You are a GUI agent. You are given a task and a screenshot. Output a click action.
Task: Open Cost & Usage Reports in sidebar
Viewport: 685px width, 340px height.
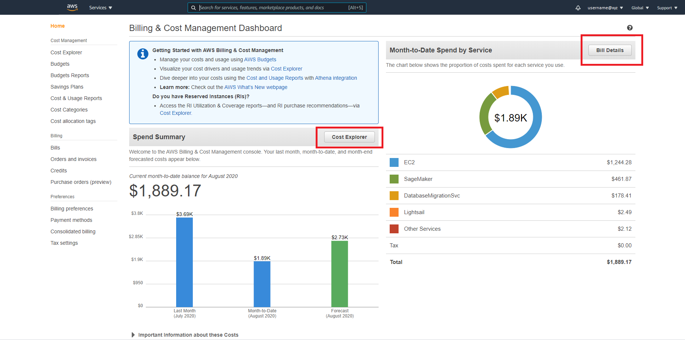point(76,98)
